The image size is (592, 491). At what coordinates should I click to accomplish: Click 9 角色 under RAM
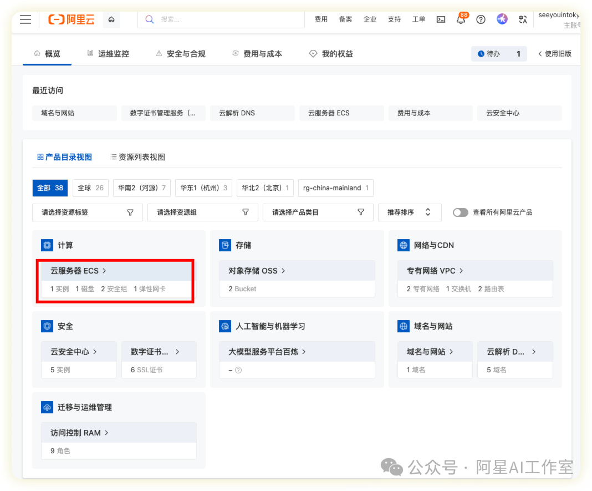pos(60,450)
